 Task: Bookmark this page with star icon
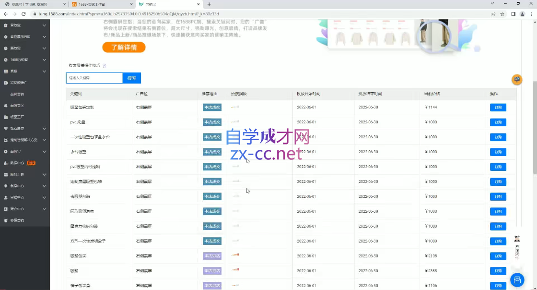(x=502, y=14)
